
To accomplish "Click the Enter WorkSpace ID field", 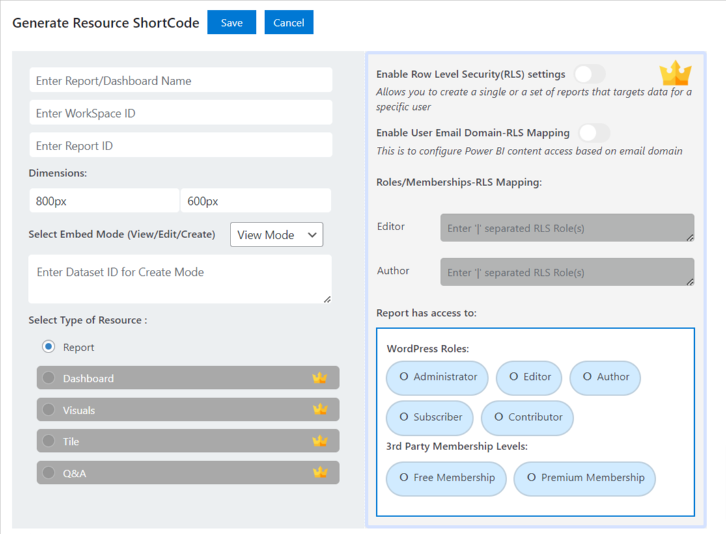I will tap(180, 113).
